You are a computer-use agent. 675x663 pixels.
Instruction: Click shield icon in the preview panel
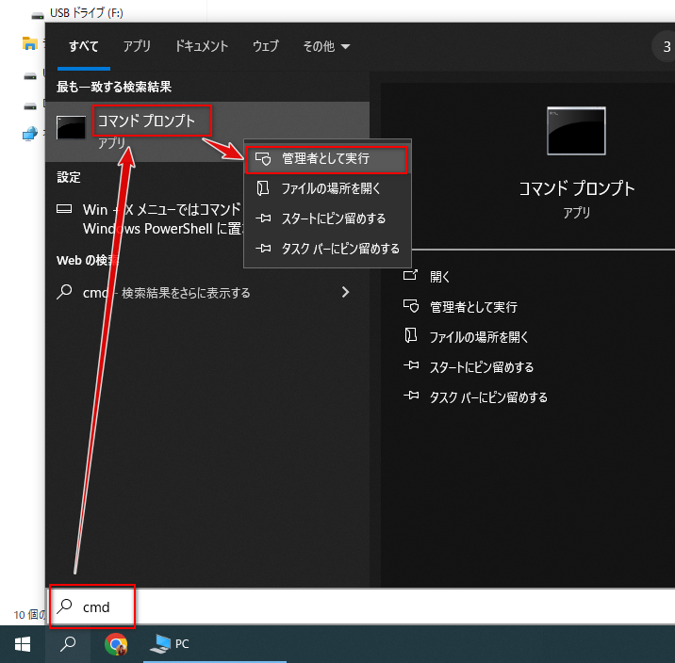(411, 306)
